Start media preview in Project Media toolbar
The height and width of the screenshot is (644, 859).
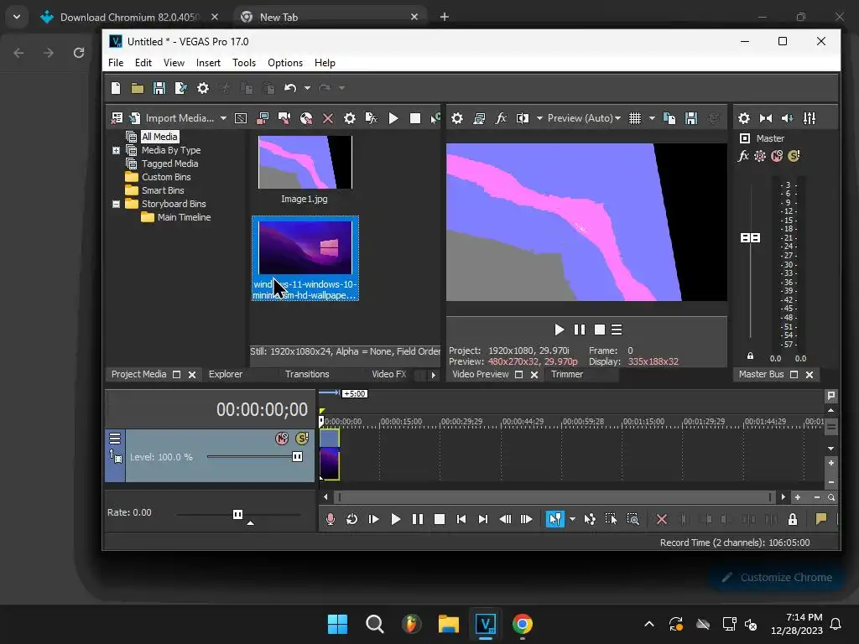pyautogui.click(x=393, y=118)
